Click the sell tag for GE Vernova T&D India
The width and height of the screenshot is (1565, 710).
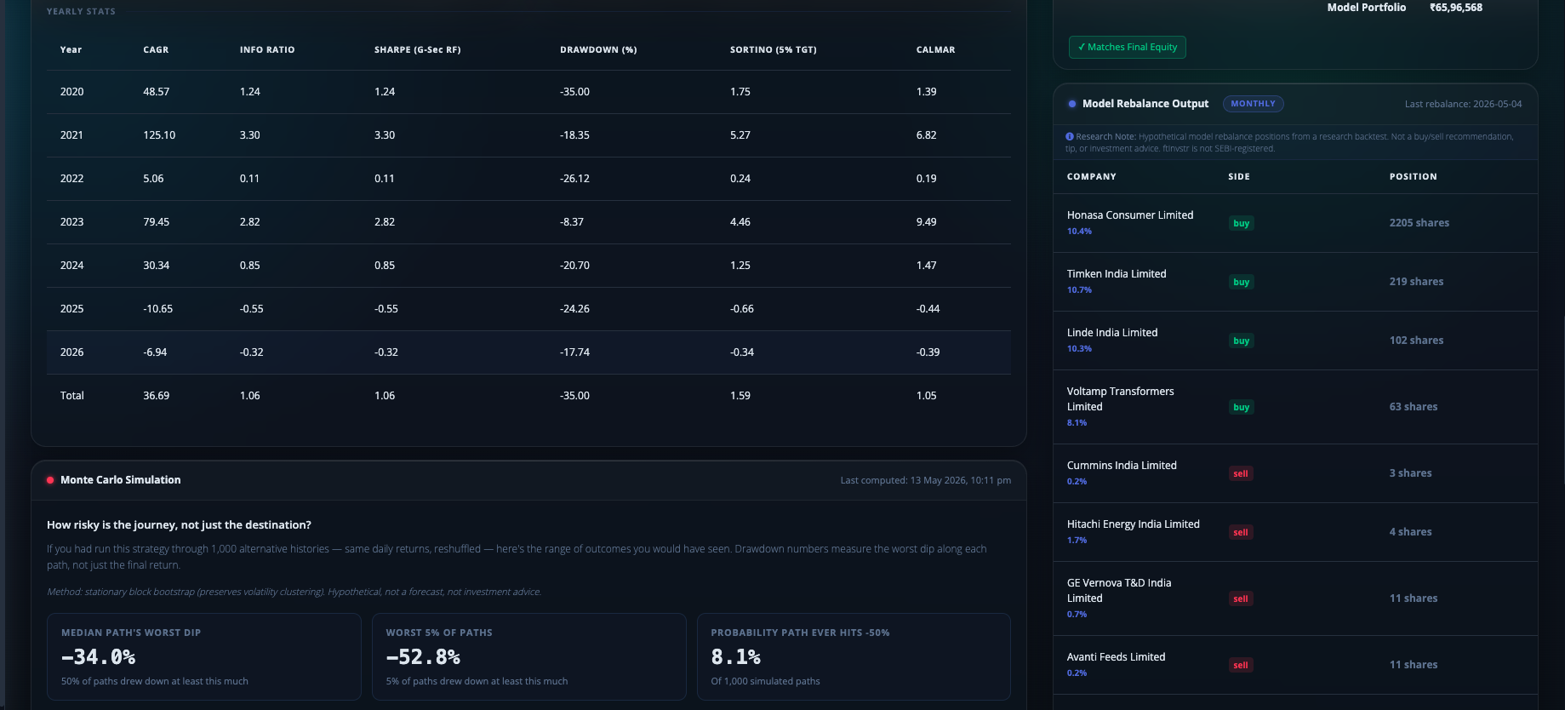(1241, 598)
